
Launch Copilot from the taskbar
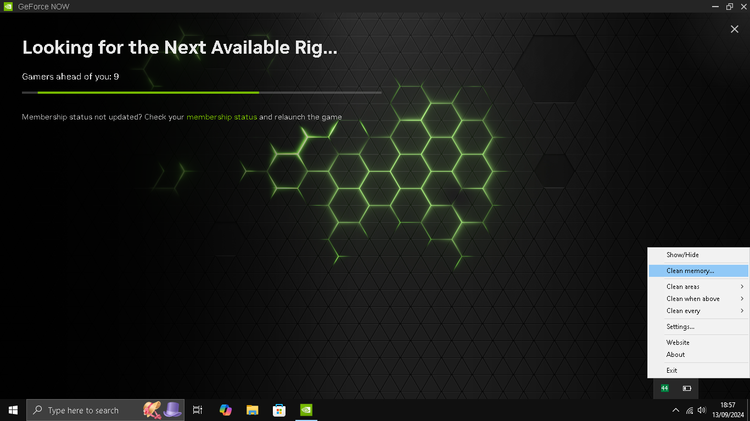225,410
